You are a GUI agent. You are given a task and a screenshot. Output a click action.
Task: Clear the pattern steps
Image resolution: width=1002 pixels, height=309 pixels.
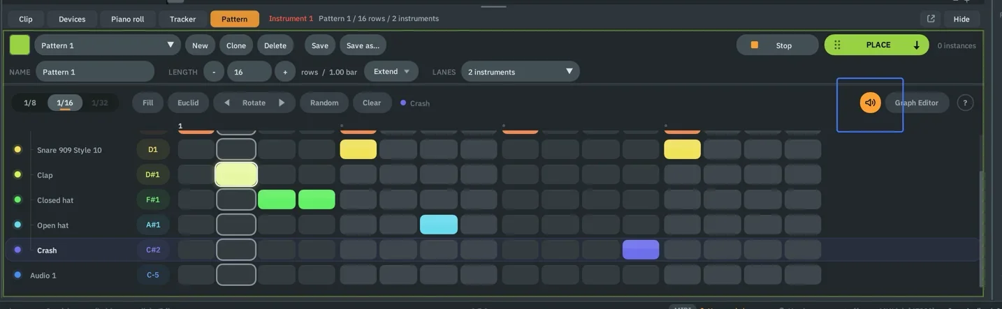[x=372, y=103]
